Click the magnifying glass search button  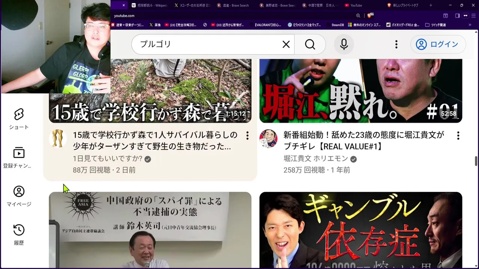[x=310, y=44]
